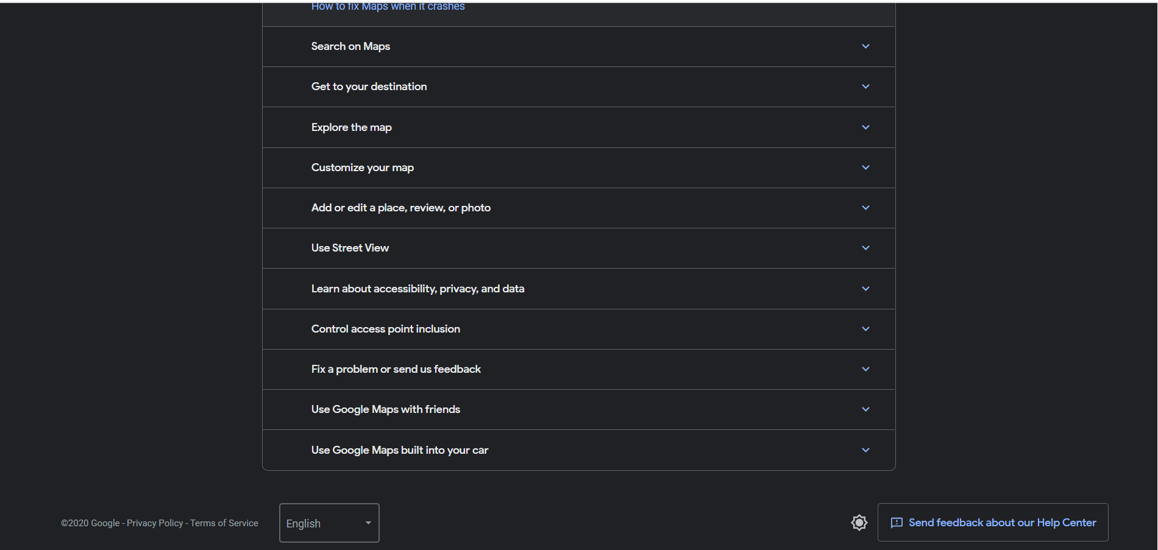Screen dimensions: 1158x550
Task: Expand Get to your destination chevron
Action: pyautogui.click(x=865, y=86)
